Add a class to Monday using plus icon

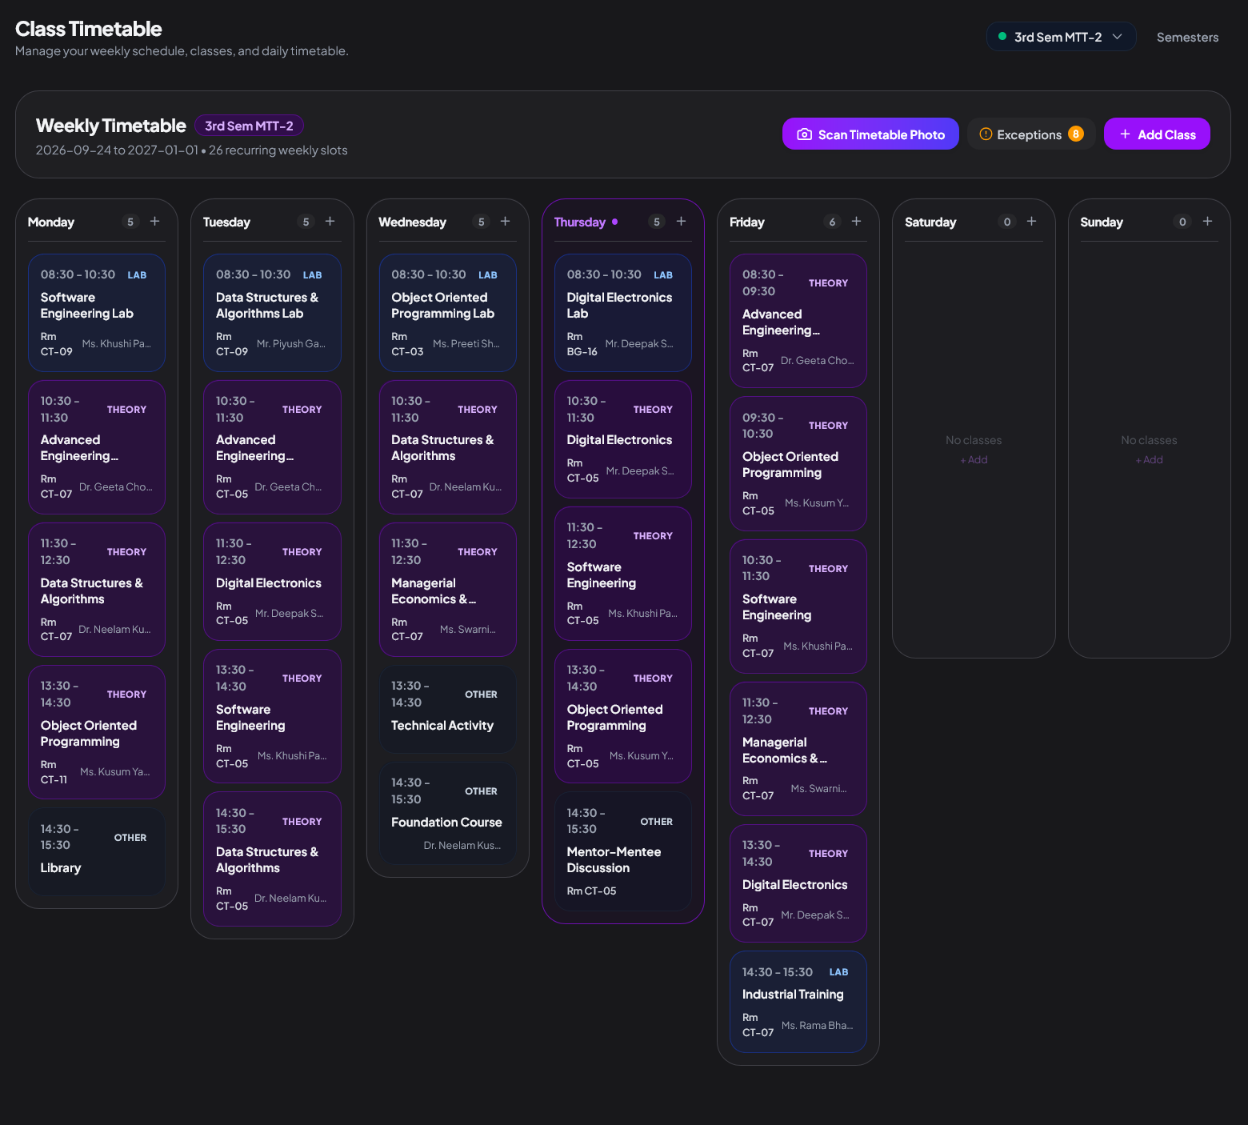[155, 222]
